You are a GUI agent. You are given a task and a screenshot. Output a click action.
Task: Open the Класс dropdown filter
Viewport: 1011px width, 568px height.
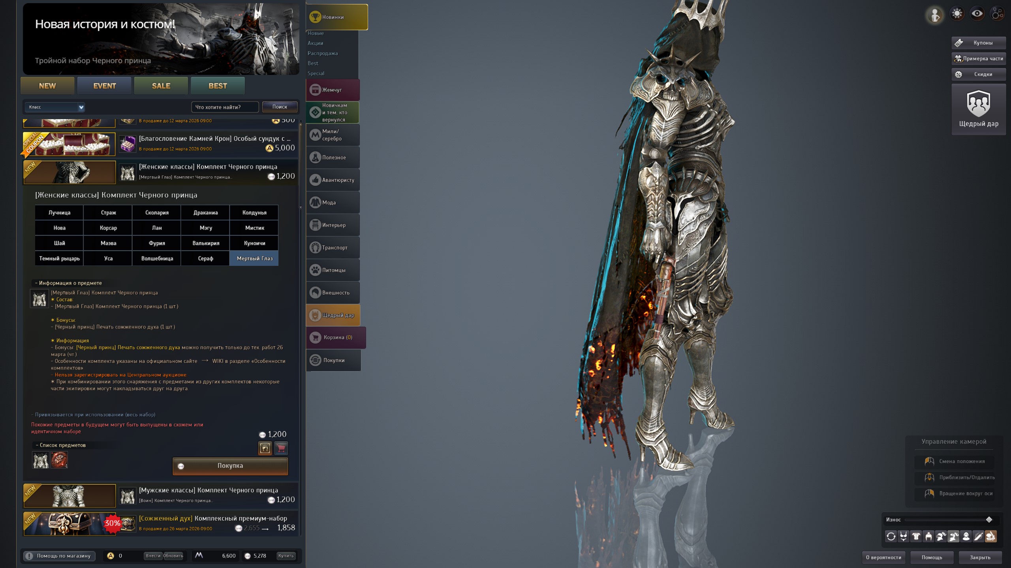tap(54, 107)
